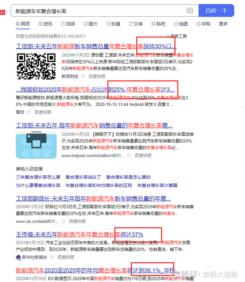Switch to the 资讯 tab
Image resolution: width=245 pixels, height=282 pixels.
(x=45, y=24)
